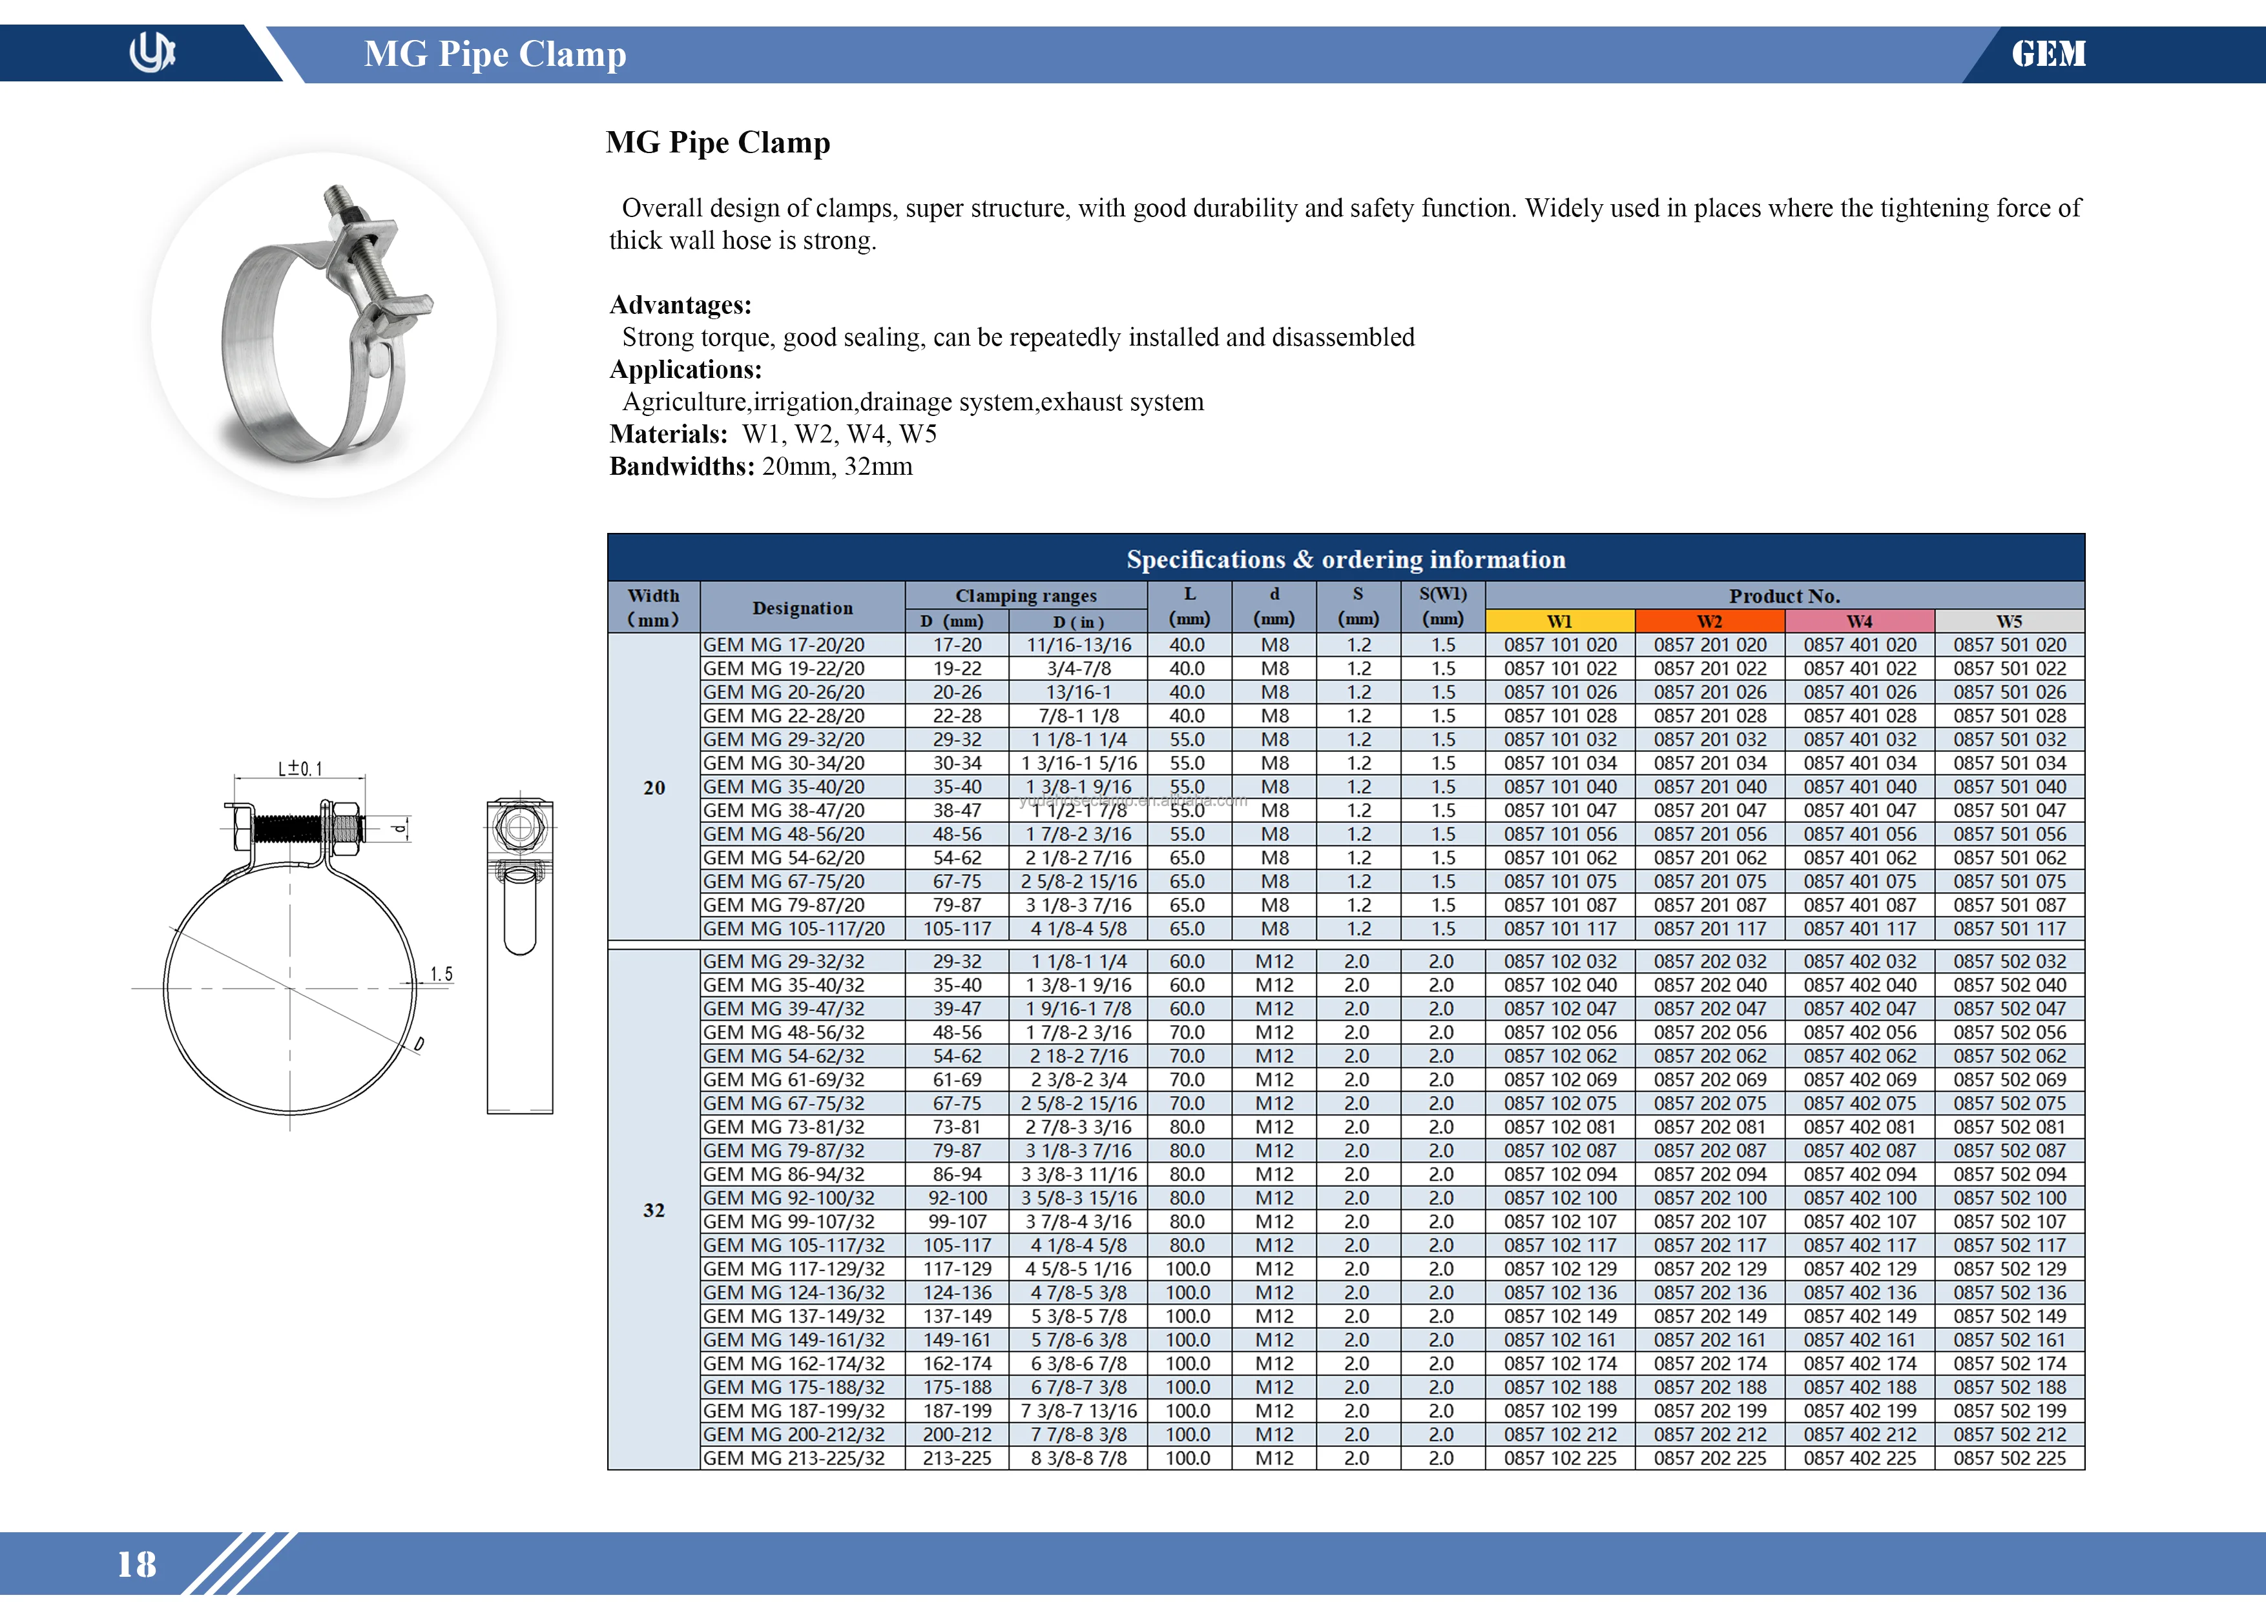Click the orange W2 column header
This screenshot has height=1602, width=2266.
(x=1709, y=621)
